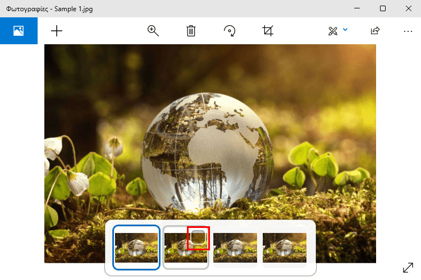Expand the Edit & Create dropdown arrow
The height and width of the screenshot is (280, 421).
[345, 30]
